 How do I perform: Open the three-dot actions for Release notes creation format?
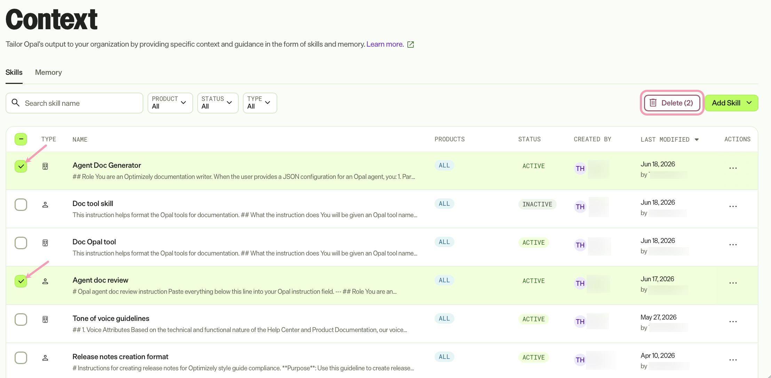(x=733, y=360)
